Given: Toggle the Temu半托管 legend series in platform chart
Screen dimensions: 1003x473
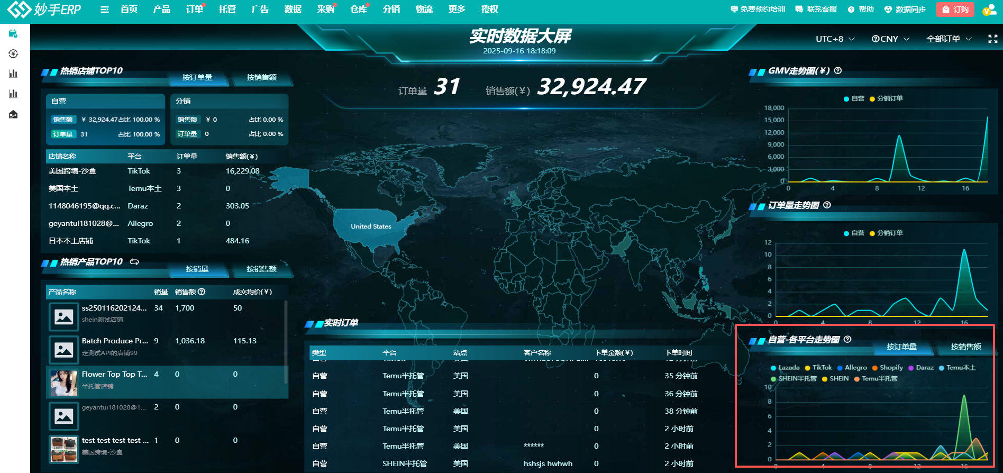Looking at the screenshot, I should click(876, 379).
